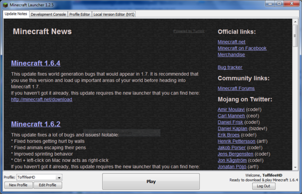Click the New Profile button

click(18, 185)
